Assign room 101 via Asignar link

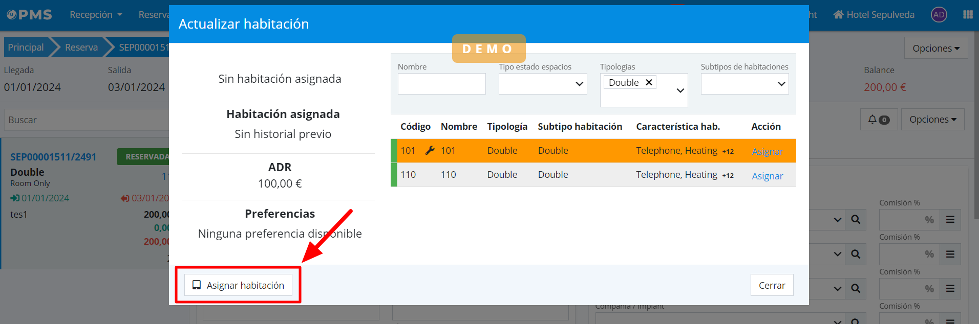click(x=767, y=151)
